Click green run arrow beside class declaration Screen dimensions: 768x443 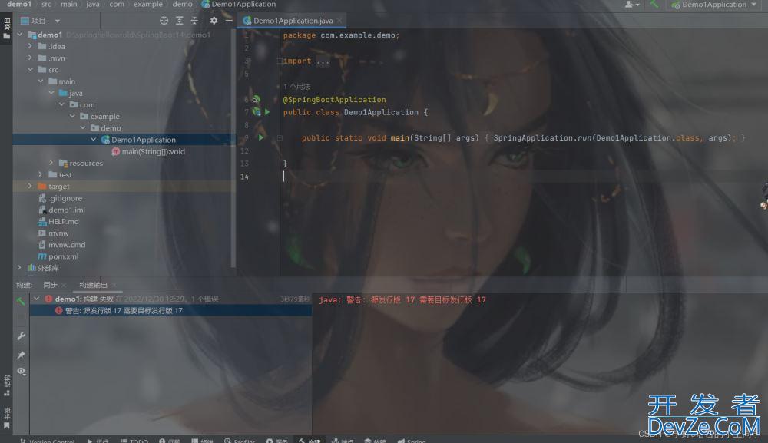(x=267, y=112)
